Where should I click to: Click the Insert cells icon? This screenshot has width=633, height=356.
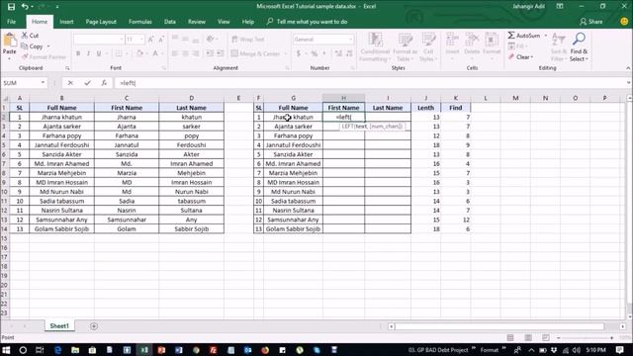tap(452, 40)
